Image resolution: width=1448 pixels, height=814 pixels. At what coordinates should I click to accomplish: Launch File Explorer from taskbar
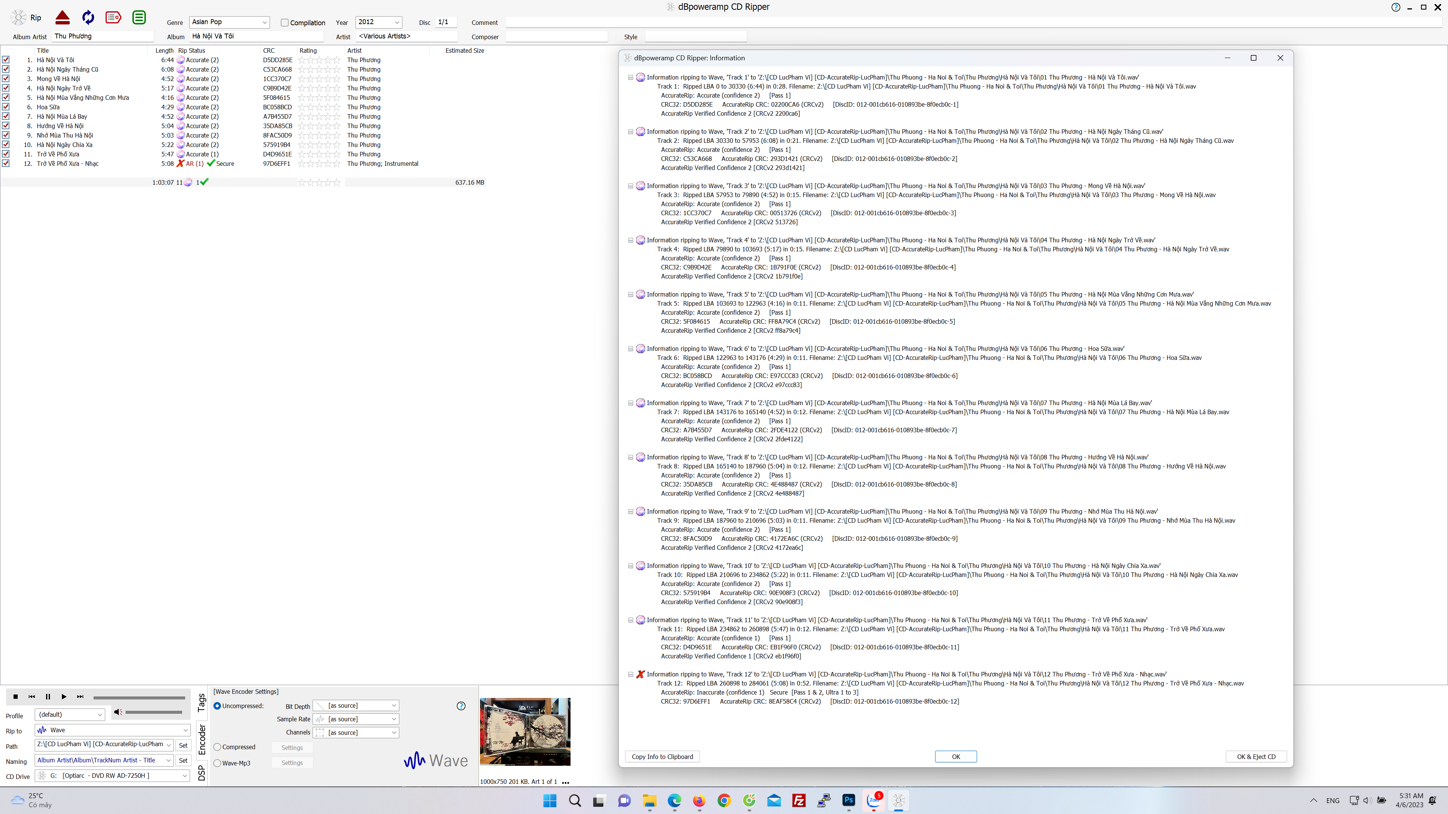point(649,800)
